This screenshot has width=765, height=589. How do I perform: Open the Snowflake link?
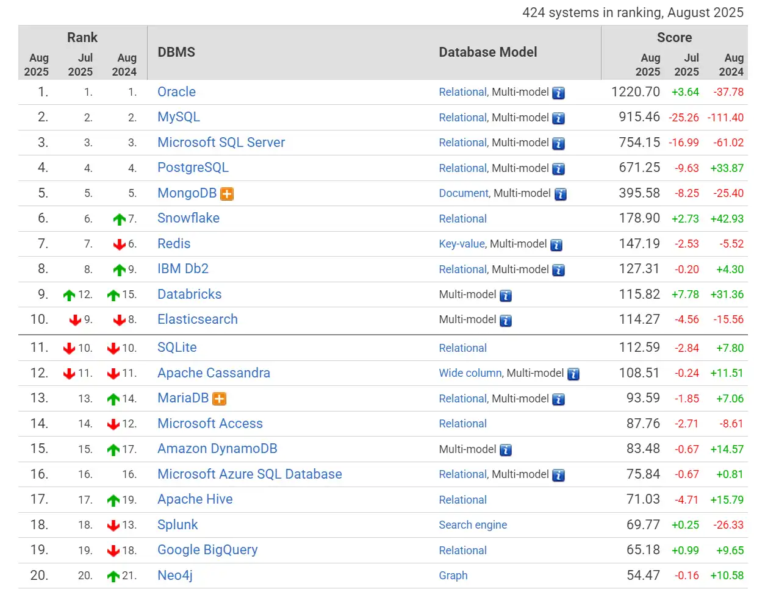tap(188, 218)
